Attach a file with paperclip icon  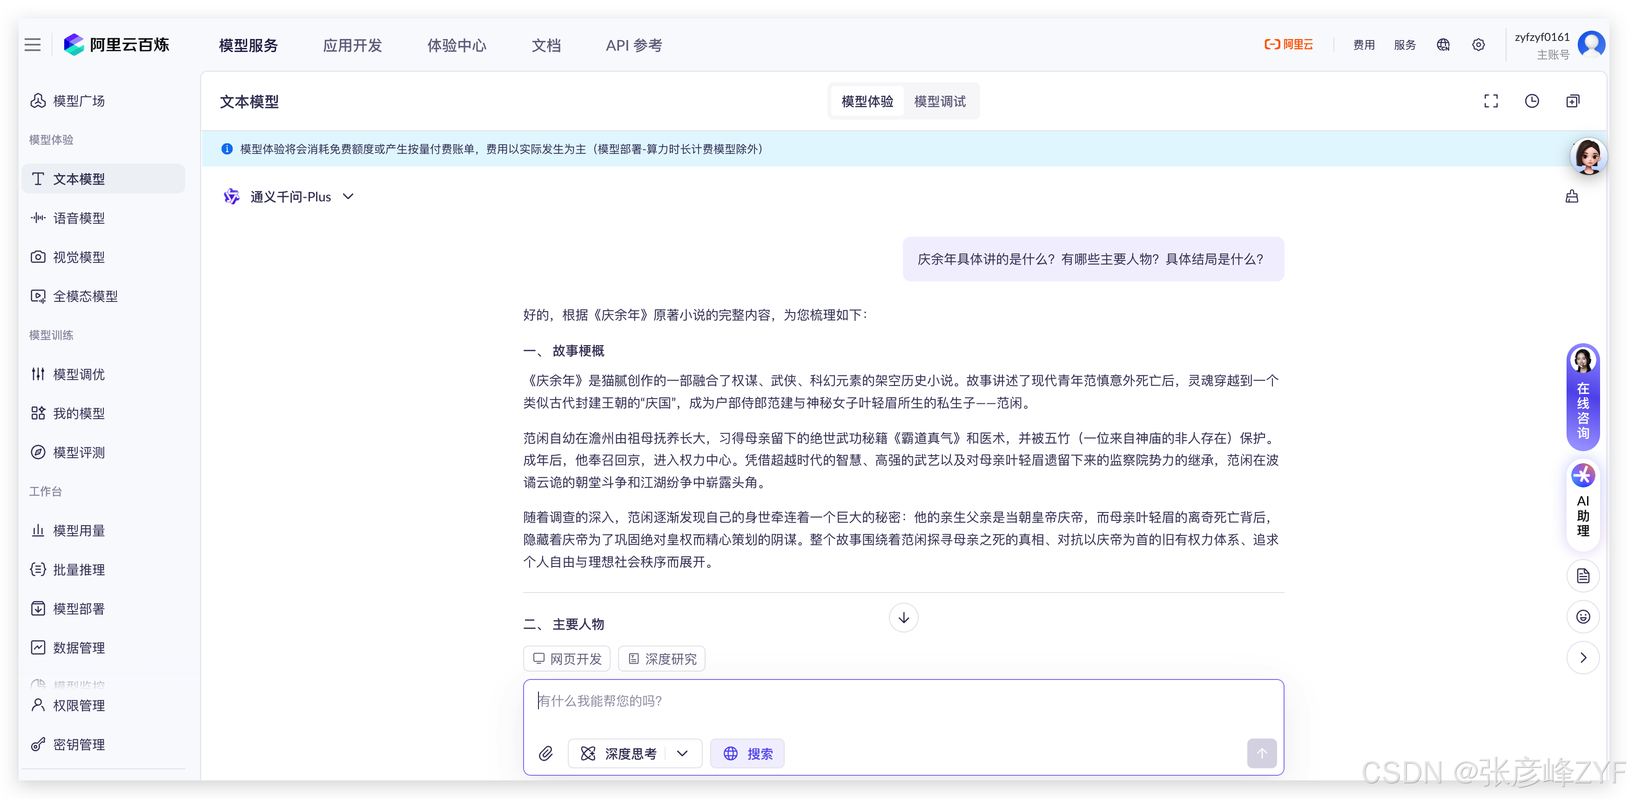pos(545,753)
